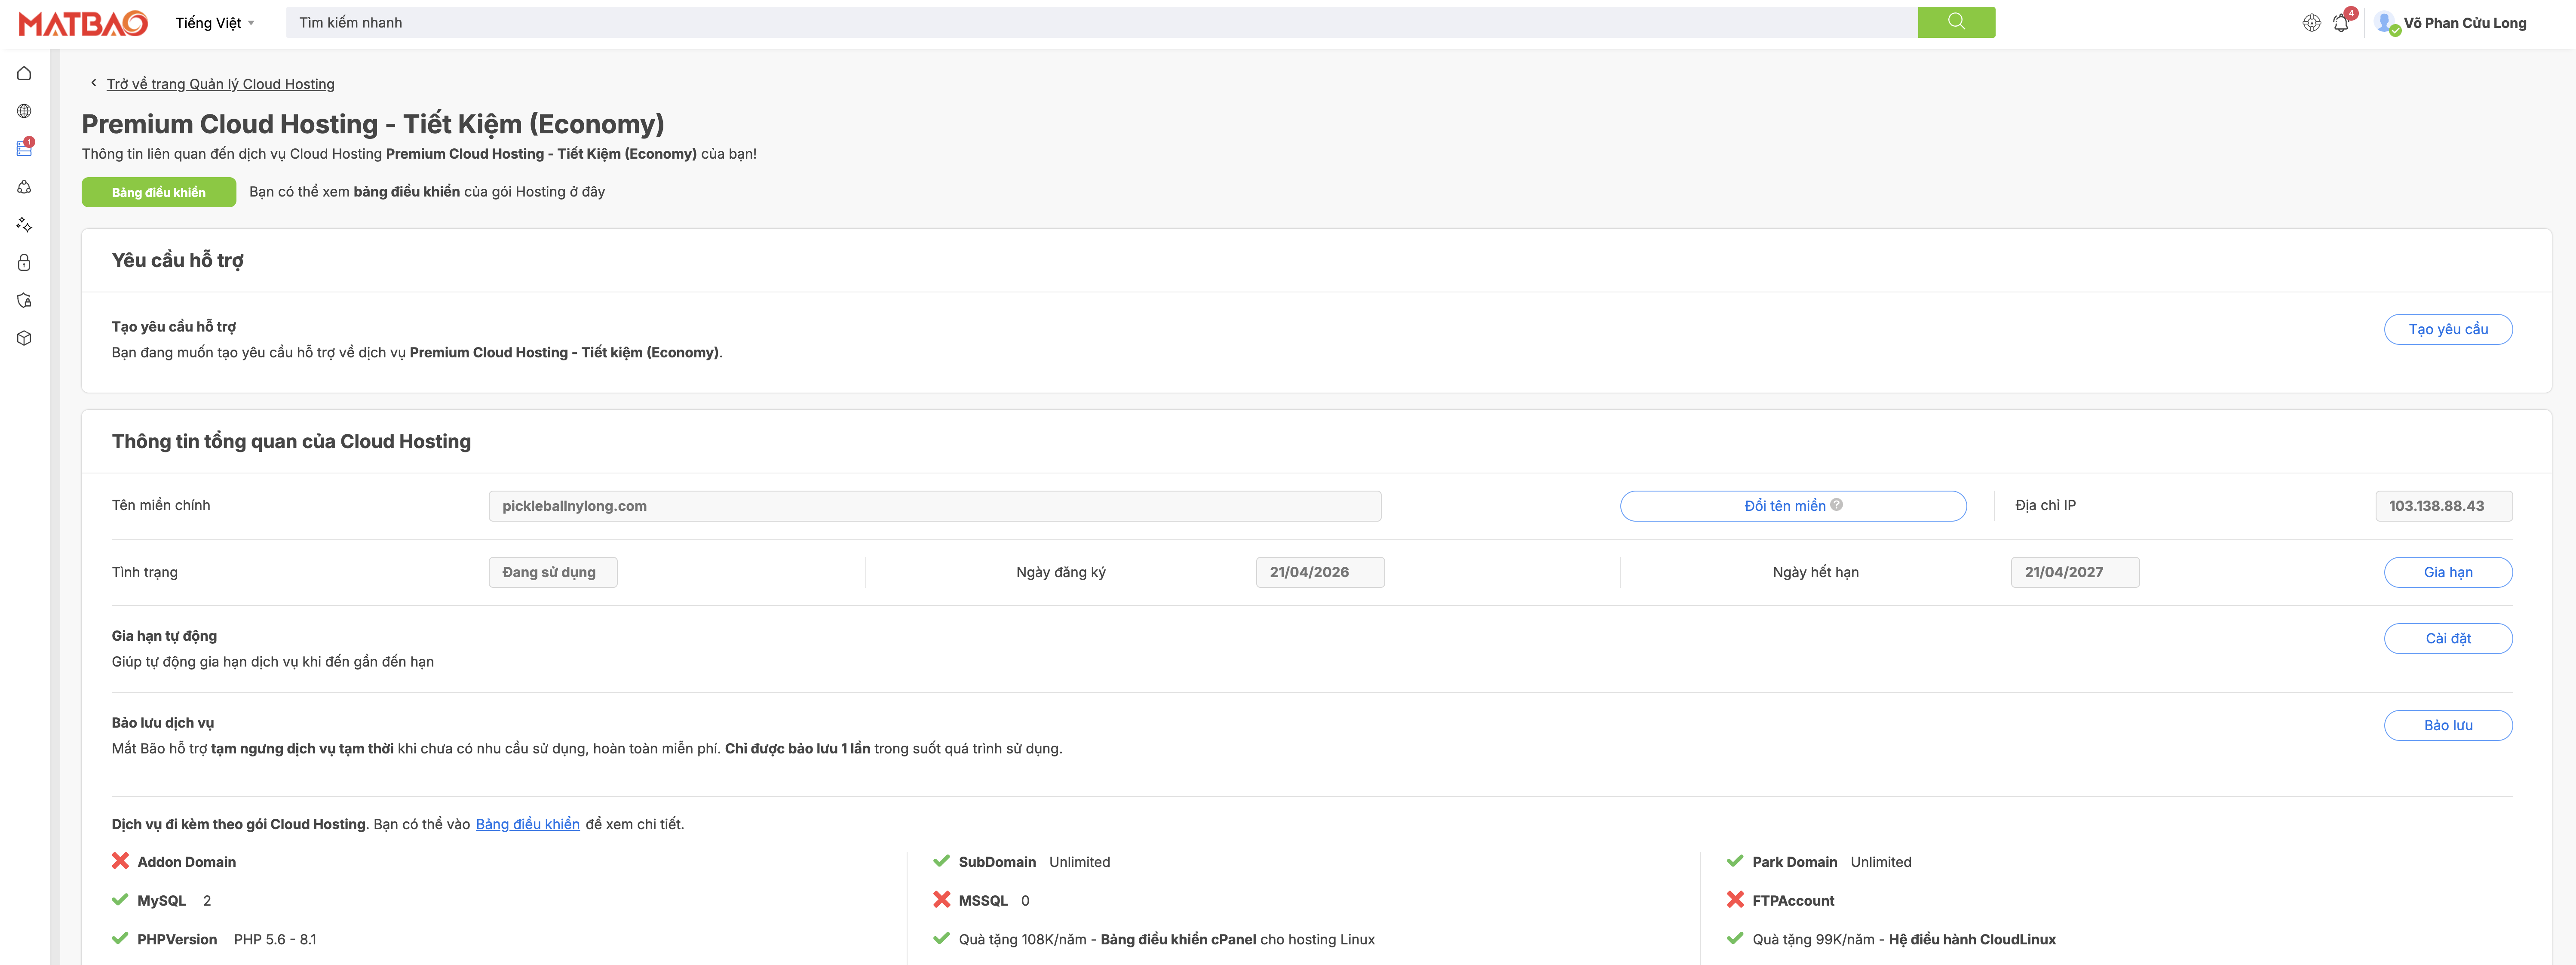Open the hosting server icon in sidebar
Image resolution: width=2576 pixels, height=965 pixels.
(x=24, y=149)
